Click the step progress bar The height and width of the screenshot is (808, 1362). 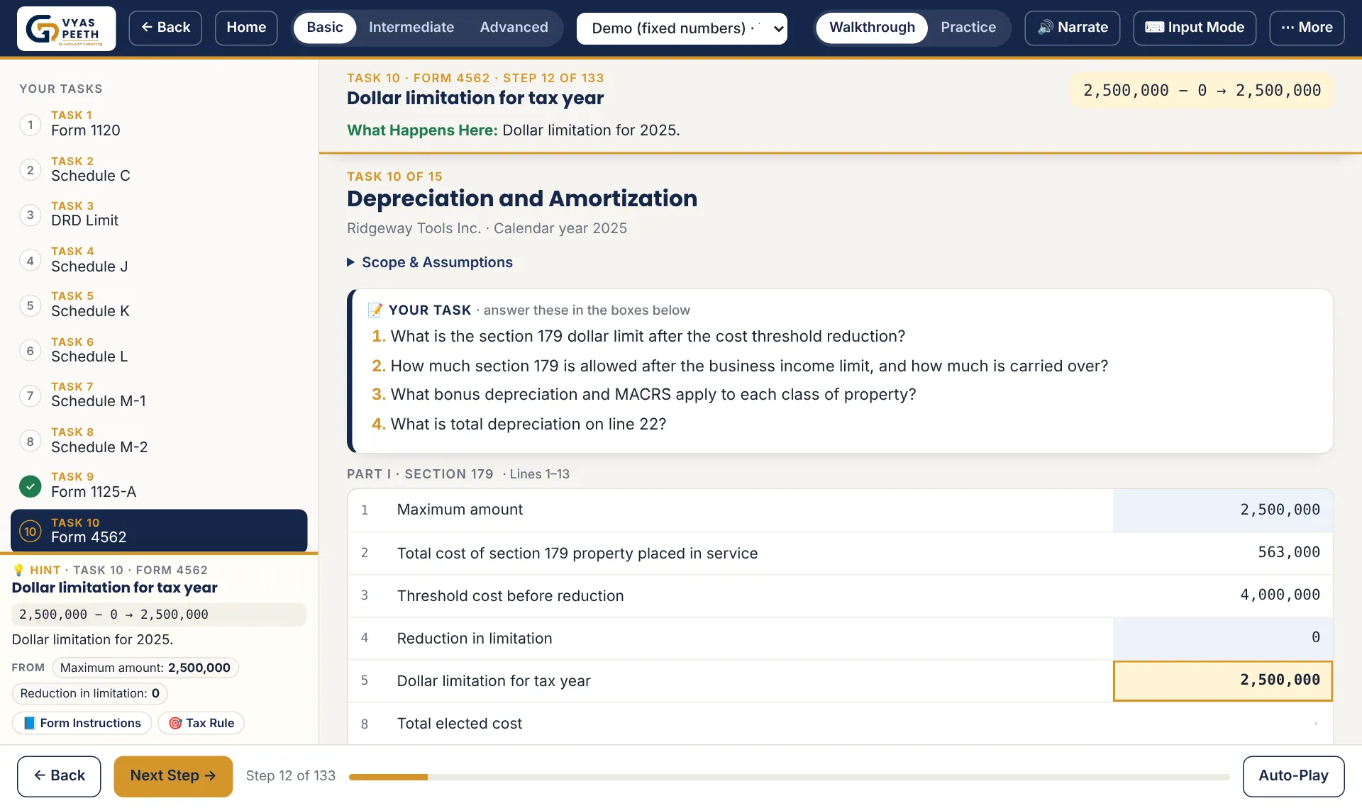tap(789, 777)
